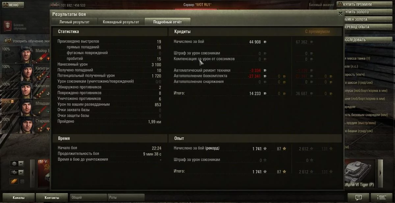Click the orange striped favorites filter icon
395x203 pixels.
click(14, 181)
